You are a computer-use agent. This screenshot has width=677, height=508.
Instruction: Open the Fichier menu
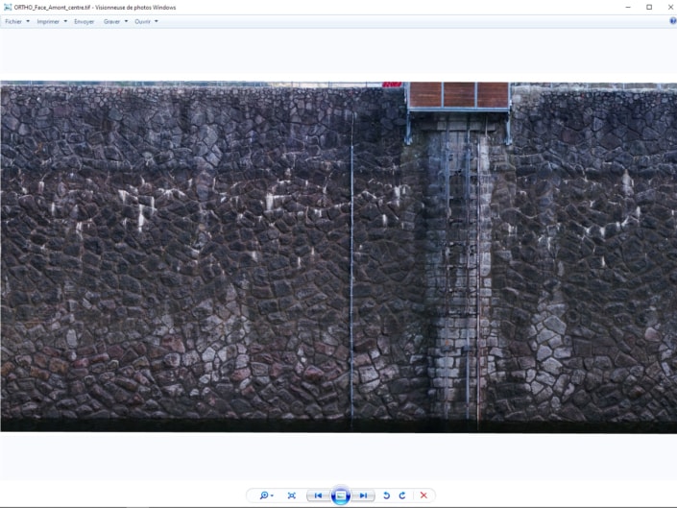coord(16,21)
